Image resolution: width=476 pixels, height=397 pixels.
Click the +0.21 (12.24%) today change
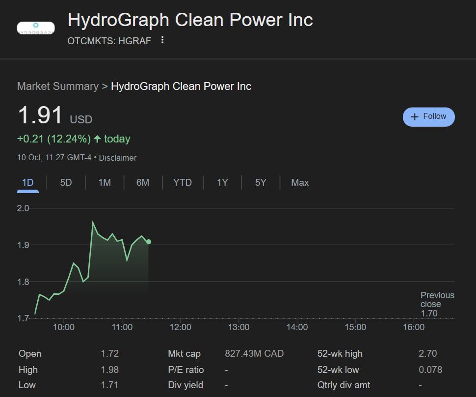(74, 139)
